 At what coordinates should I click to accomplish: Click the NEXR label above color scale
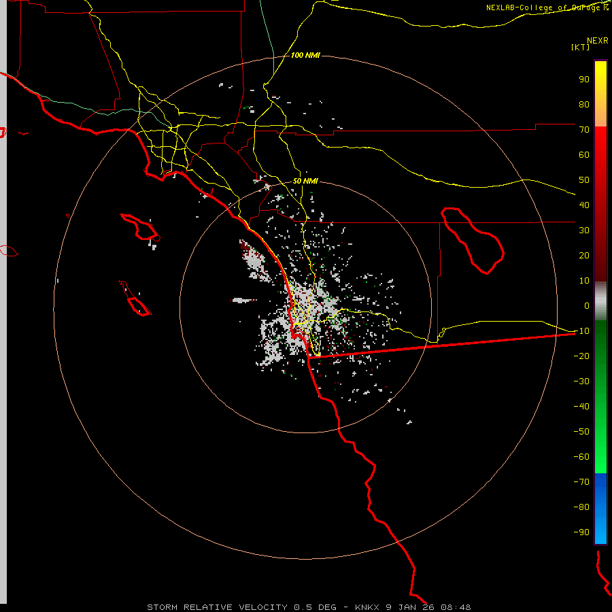coord(597,41)
